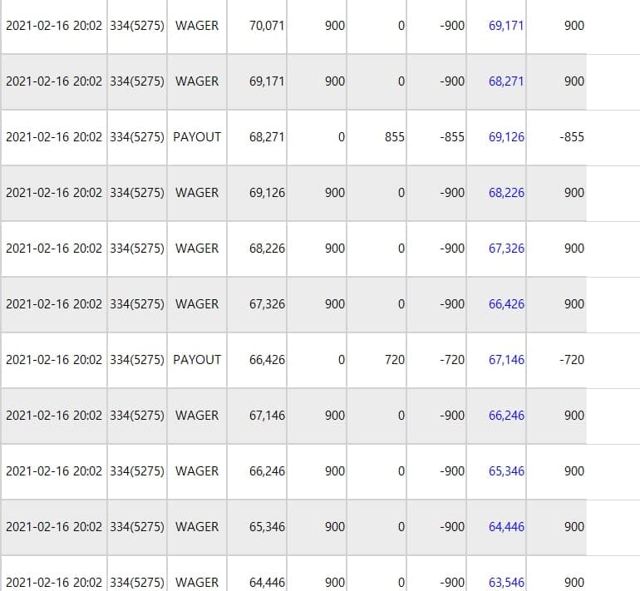Open the blue 64,446 balance link
The height and width of the screenshot is (591, 640).
(x=506, y=527)
